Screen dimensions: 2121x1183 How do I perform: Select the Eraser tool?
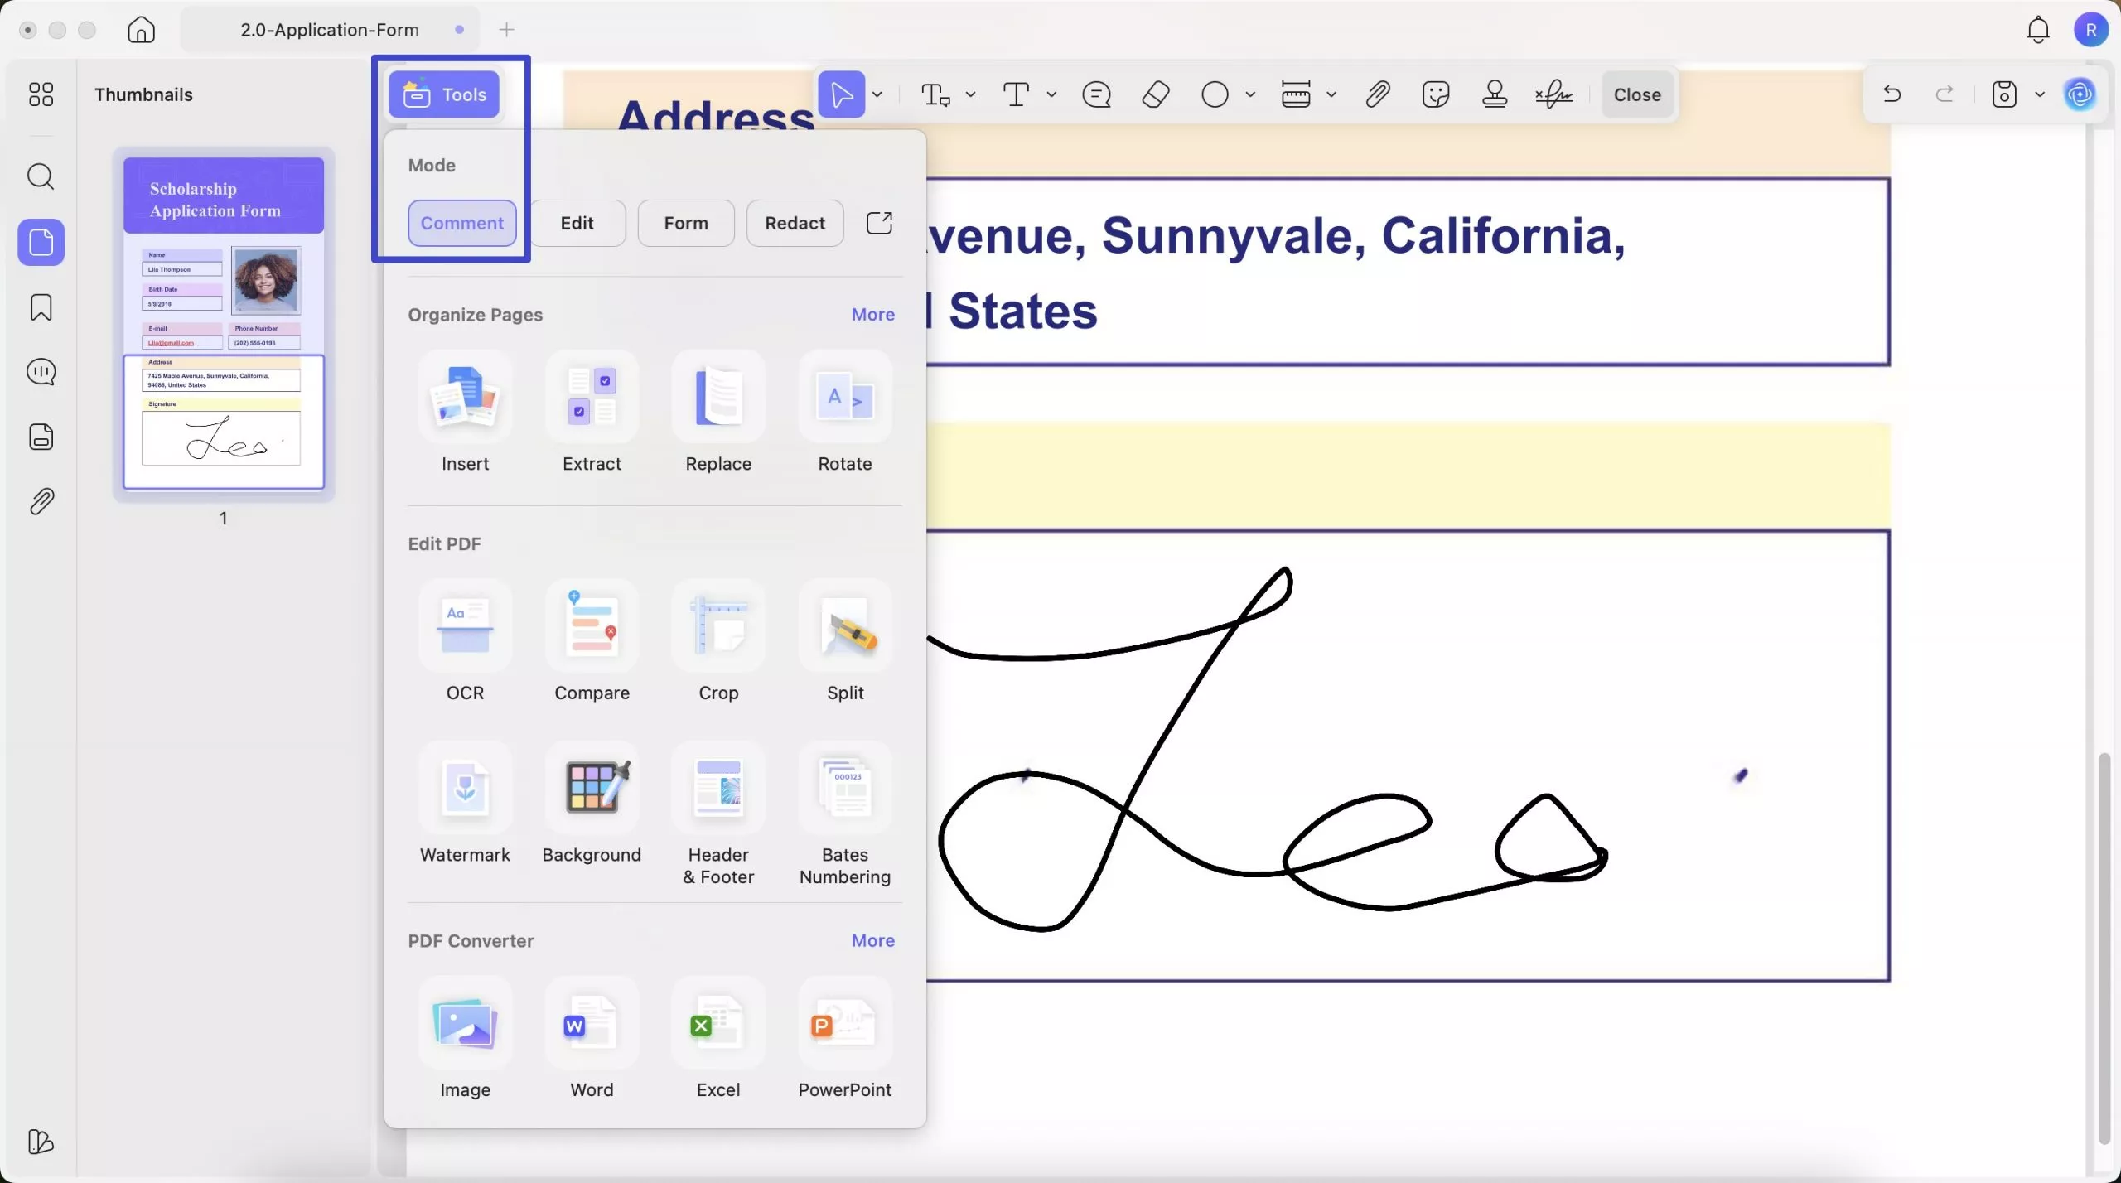click(x=1156, y=94)
